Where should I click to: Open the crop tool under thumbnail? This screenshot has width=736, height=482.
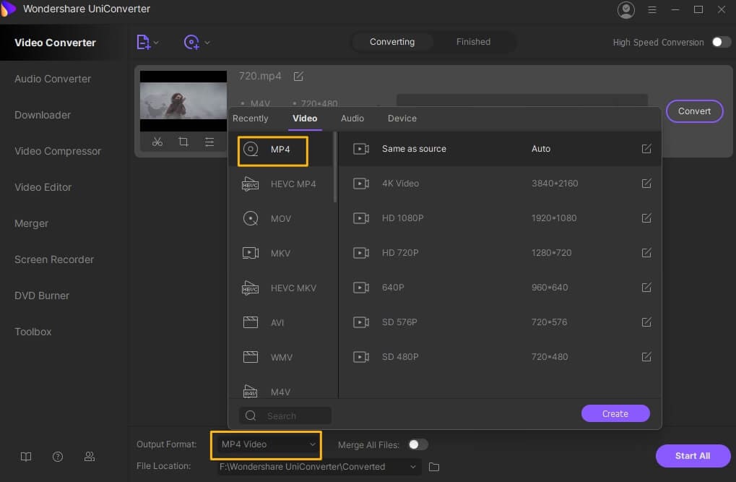coord(183,142)
